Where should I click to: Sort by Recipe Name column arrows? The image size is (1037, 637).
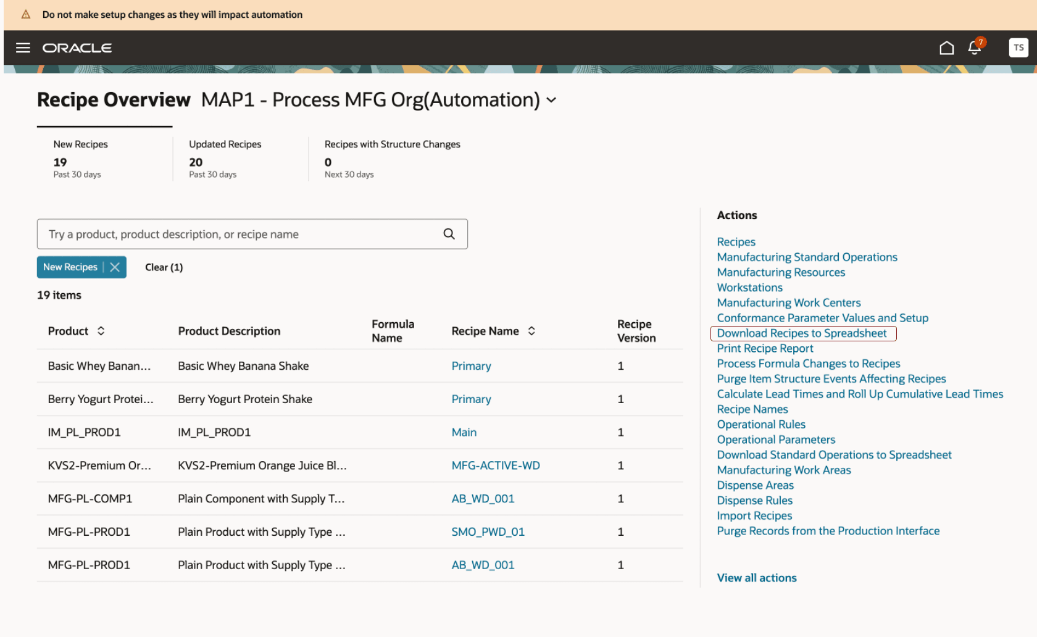[531, 331]
